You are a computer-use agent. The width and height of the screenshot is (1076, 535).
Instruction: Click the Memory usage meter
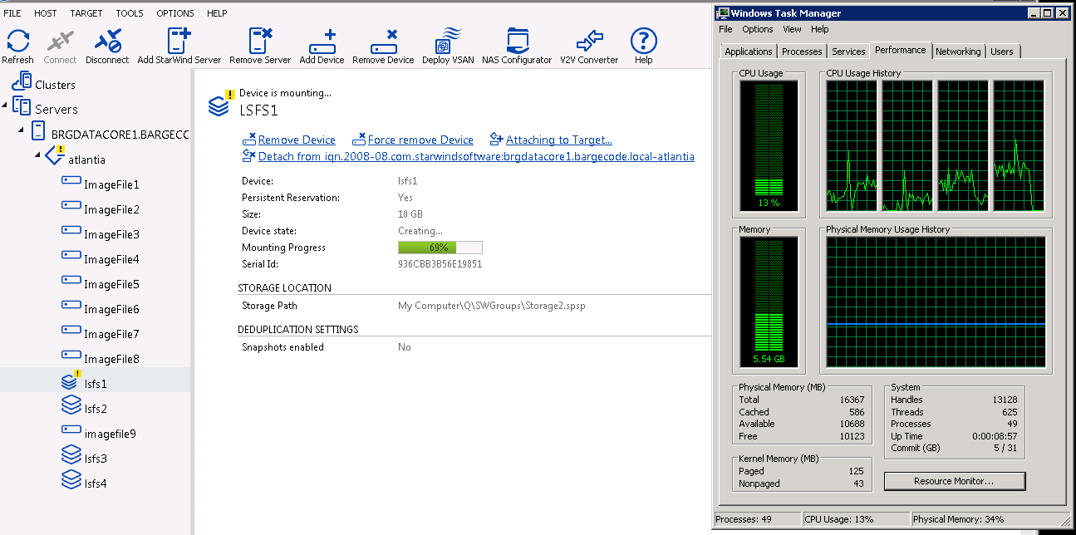point(769,302)
